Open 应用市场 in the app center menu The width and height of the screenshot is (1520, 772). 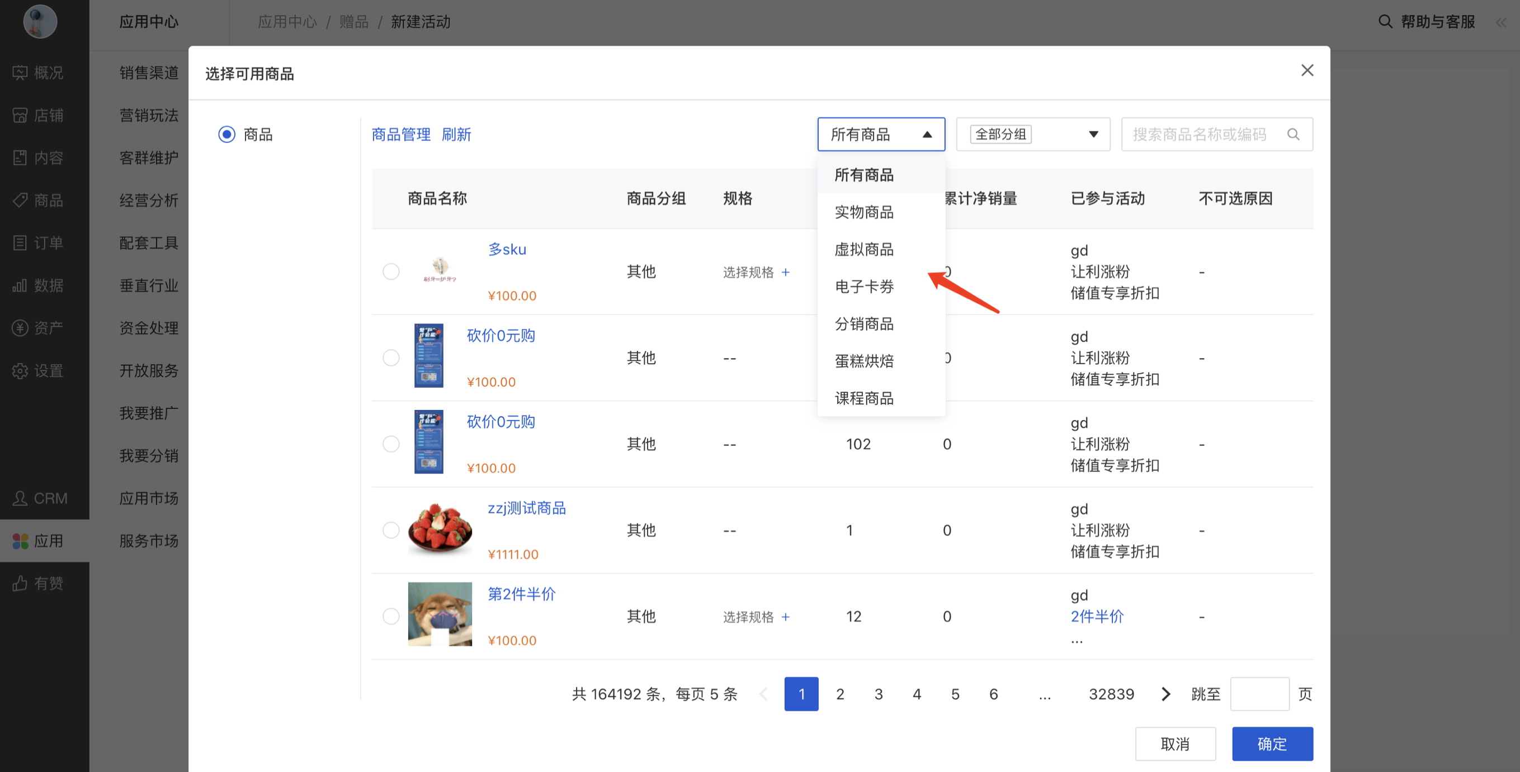(x=149, y=498)
